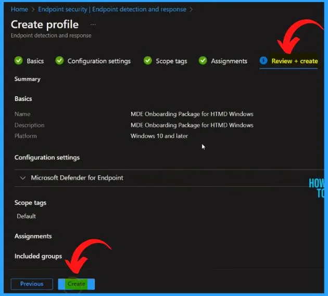Select the Description value MDE Onboarding Package text
The height and width of the screenshot is (296, 328).
click(192, 125)
